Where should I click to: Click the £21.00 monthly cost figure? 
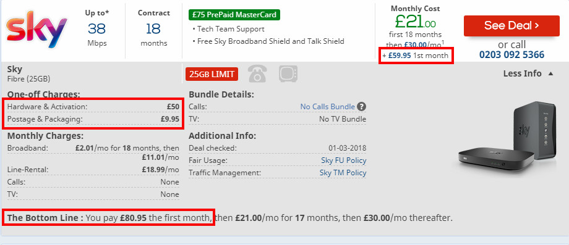pos(415,22)
